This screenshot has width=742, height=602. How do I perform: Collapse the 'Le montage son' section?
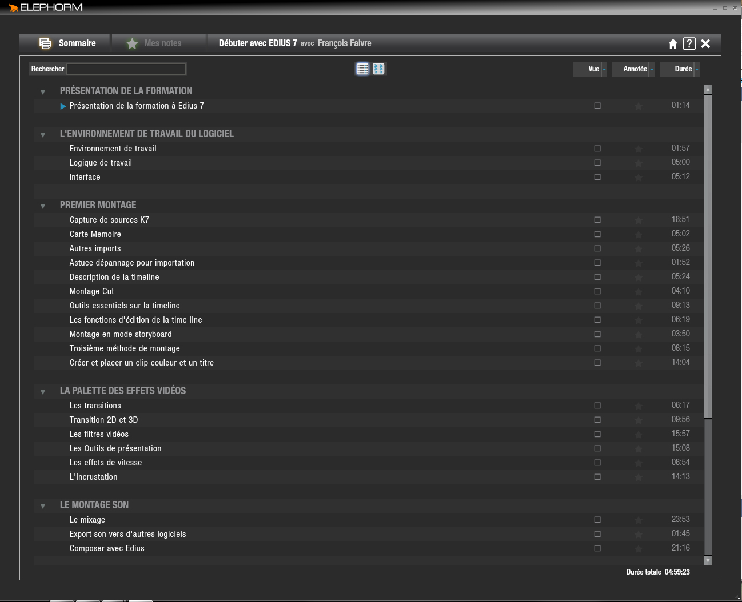pyautogui.click(x=43, y=506)
